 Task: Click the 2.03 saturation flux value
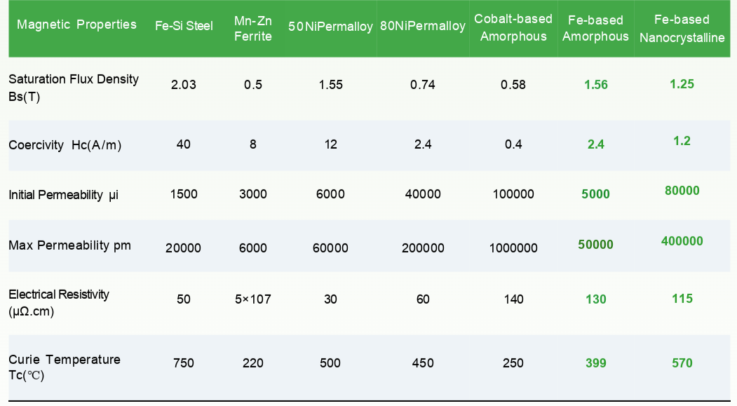coord(183,85)
